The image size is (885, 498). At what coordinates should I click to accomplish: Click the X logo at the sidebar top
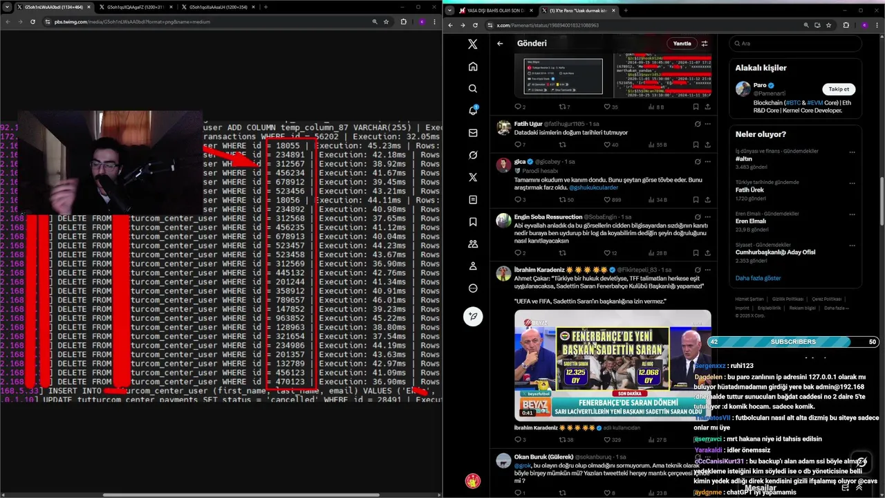coord(473,44)
